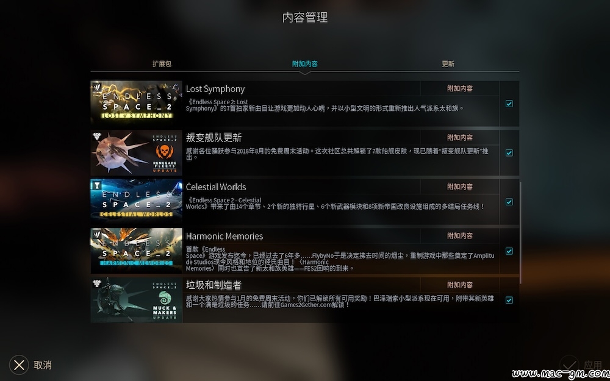
Task: Open the 更新 tab
Action: pyautogui.click(x=448, y=64)
